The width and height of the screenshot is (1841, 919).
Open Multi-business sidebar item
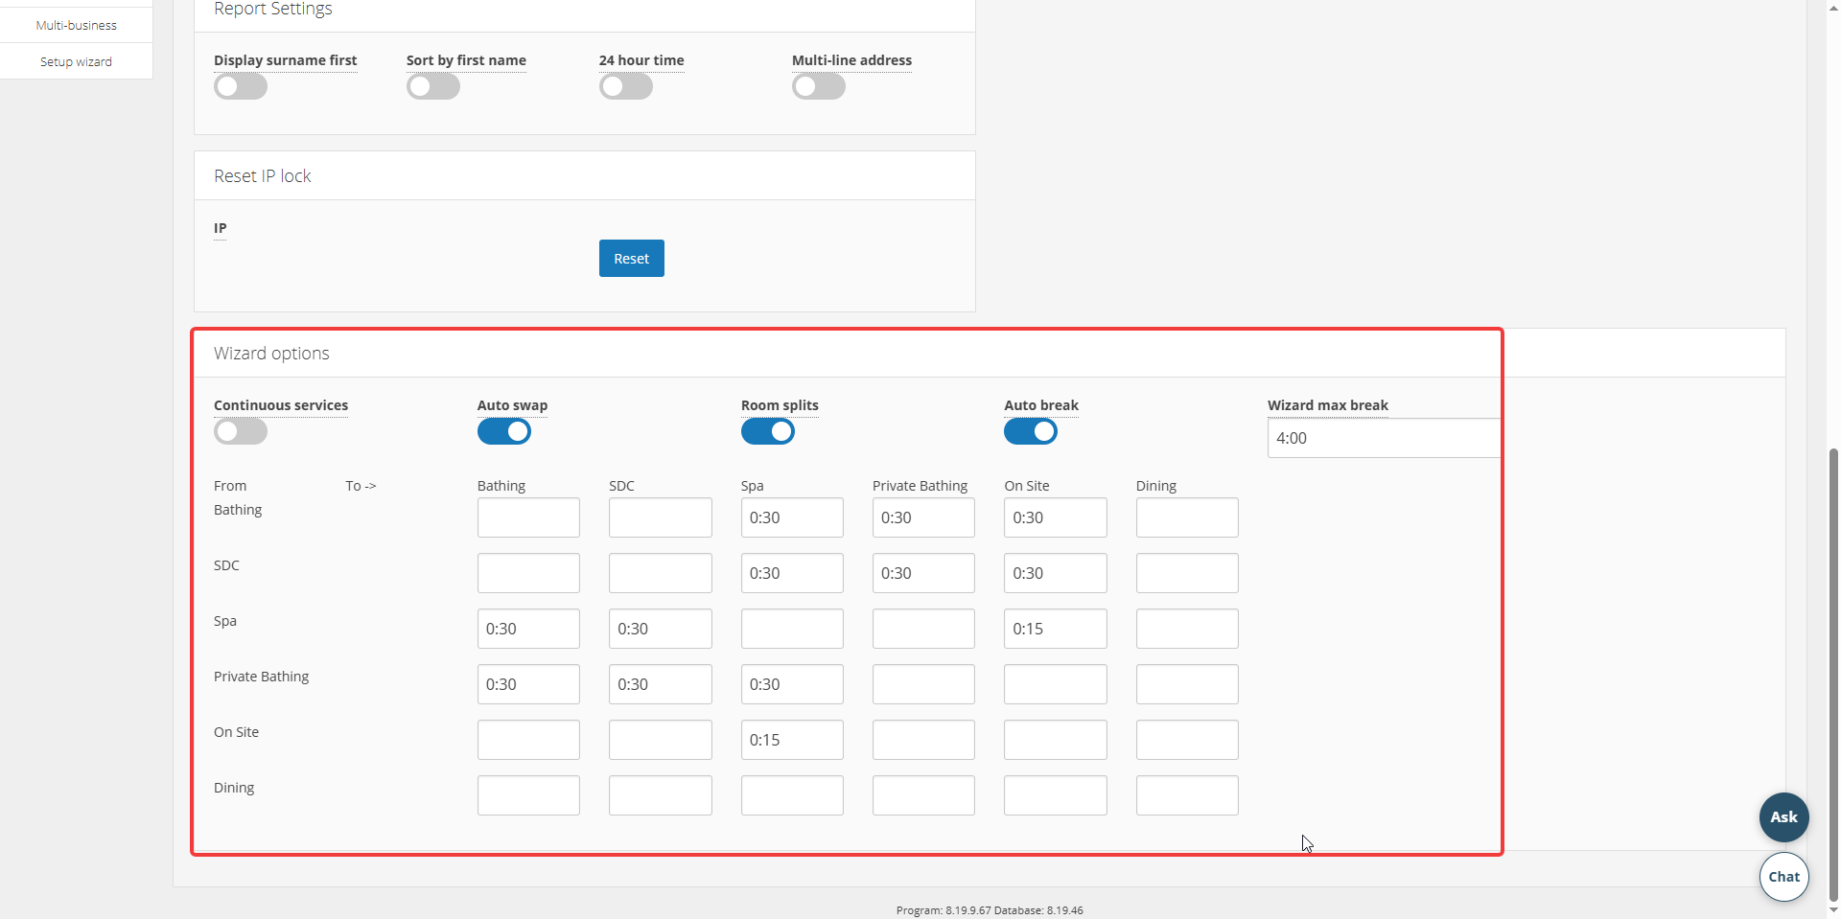click(76, 25)
